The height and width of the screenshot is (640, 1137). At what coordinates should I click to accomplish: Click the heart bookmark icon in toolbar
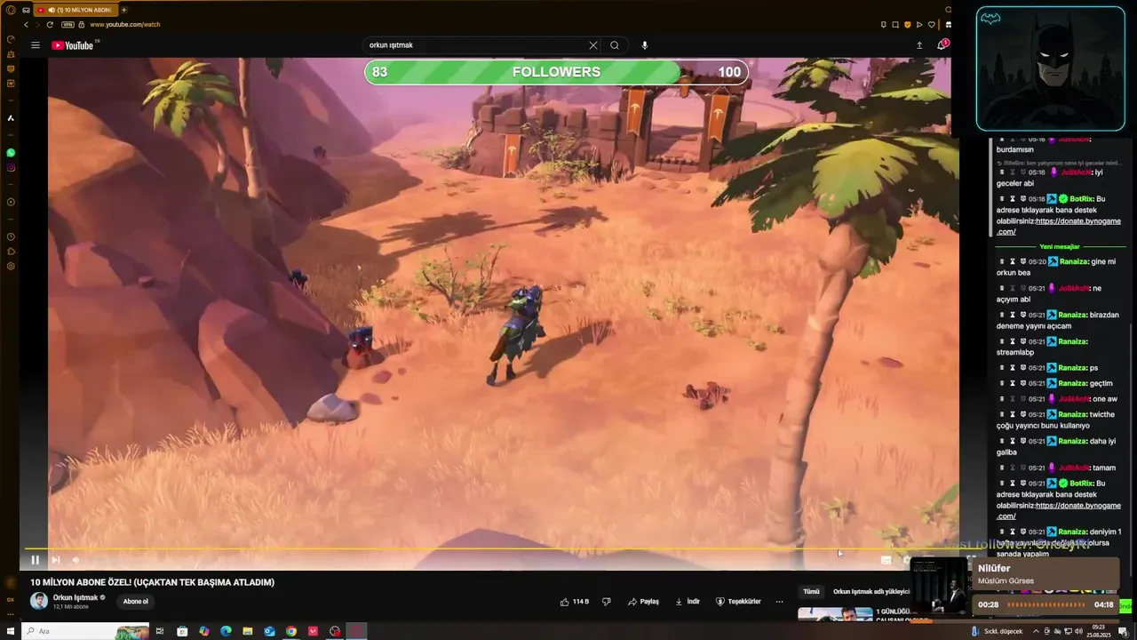coord(931,24)
